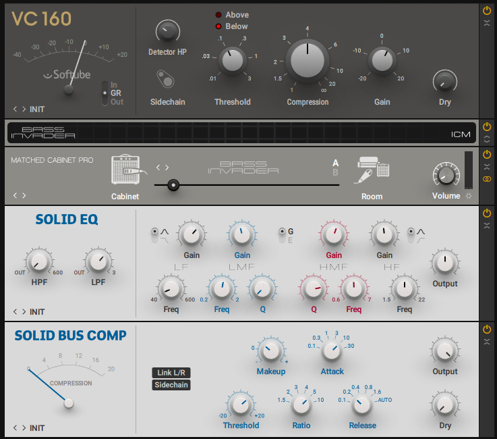497x439 pixels.
Task: Click the LPF knob on Solid EQ
Action: 98,262
